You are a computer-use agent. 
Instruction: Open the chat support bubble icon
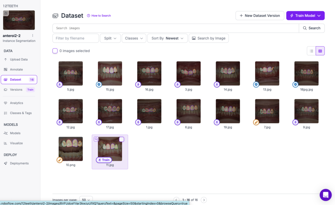326,195
